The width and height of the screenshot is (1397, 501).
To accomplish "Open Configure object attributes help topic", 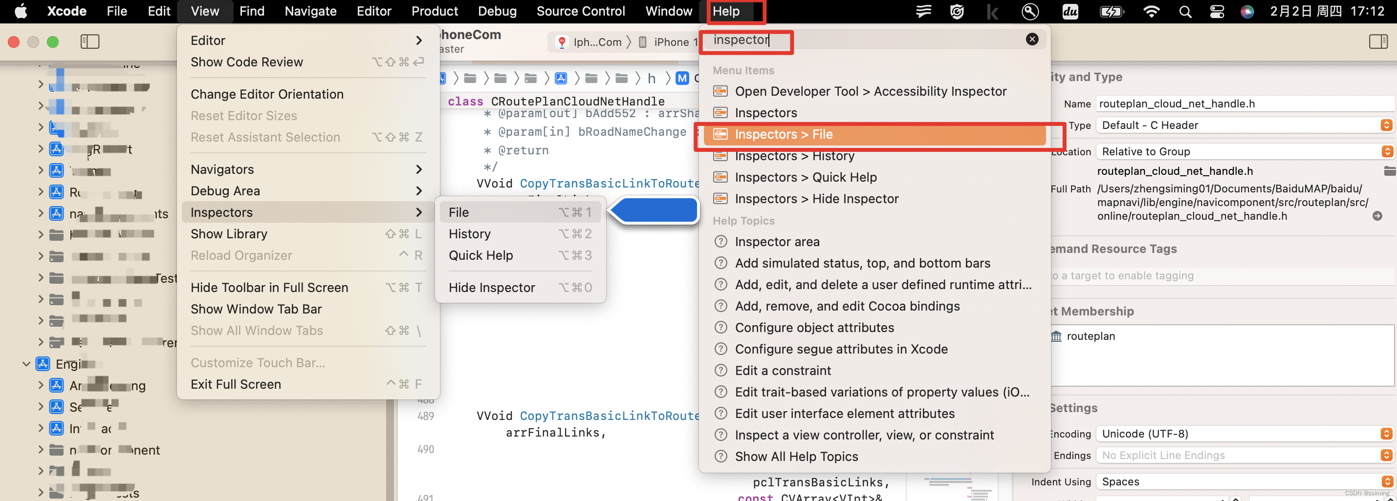I will point(874,328).
